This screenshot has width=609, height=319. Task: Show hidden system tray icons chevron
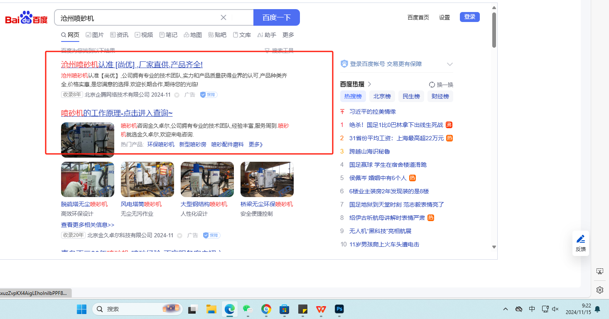(x=506, y=309)
